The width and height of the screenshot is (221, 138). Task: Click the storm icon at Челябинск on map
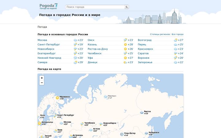click(x=82, y=124)
